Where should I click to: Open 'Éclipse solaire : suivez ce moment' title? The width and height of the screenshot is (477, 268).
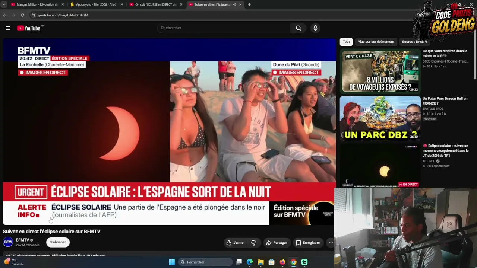(446, 150)
